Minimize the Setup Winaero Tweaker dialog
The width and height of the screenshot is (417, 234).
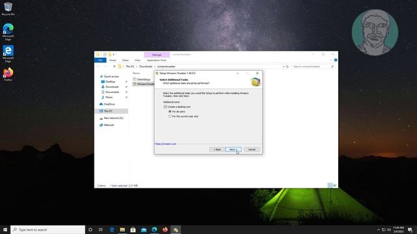click(x=237, y=73)
